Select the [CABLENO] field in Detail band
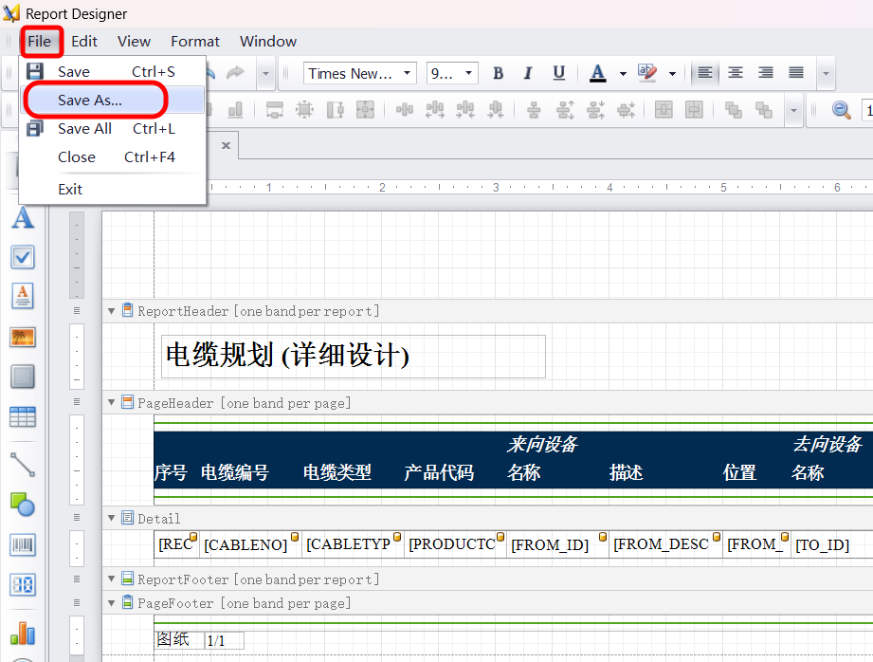The image size is (873, 662). [246, 544]
